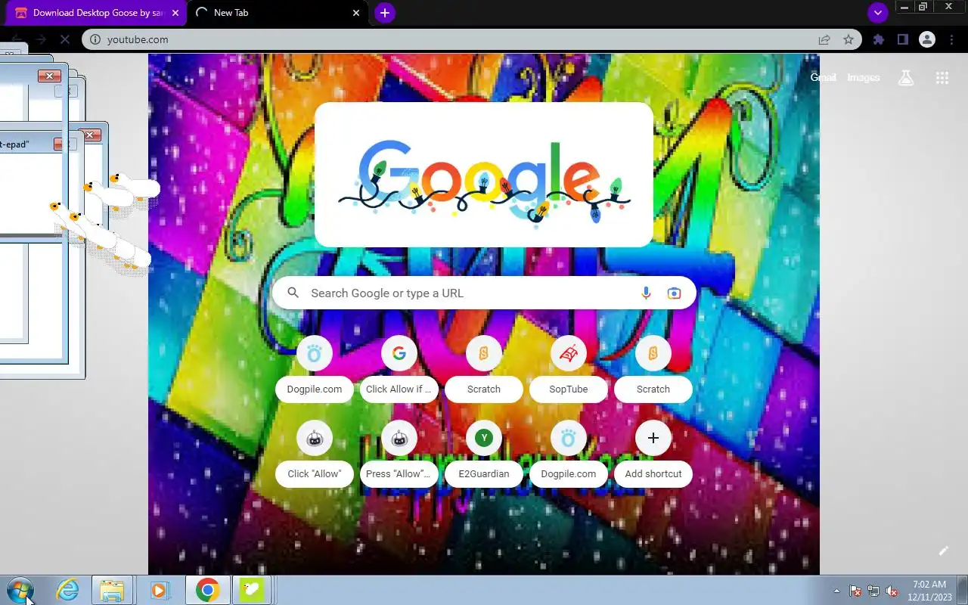Open the 'Click Allow if ...' shortcut
This screenshot has width=968, height=605.
coord(399,371)
